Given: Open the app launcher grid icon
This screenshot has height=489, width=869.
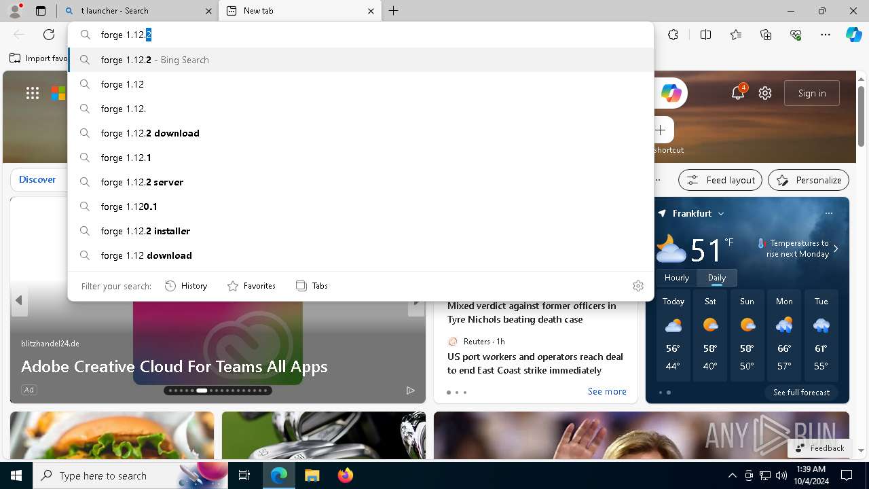Looking at the screenshot, I should click(33, 93).
